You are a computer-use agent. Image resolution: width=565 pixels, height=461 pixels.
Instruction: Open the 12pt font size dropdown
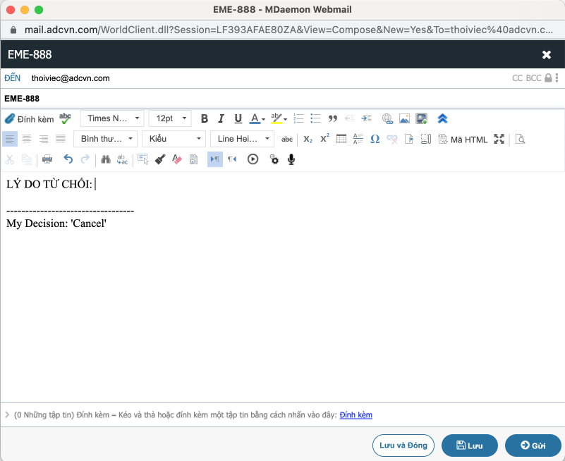(x=170, y=118)
